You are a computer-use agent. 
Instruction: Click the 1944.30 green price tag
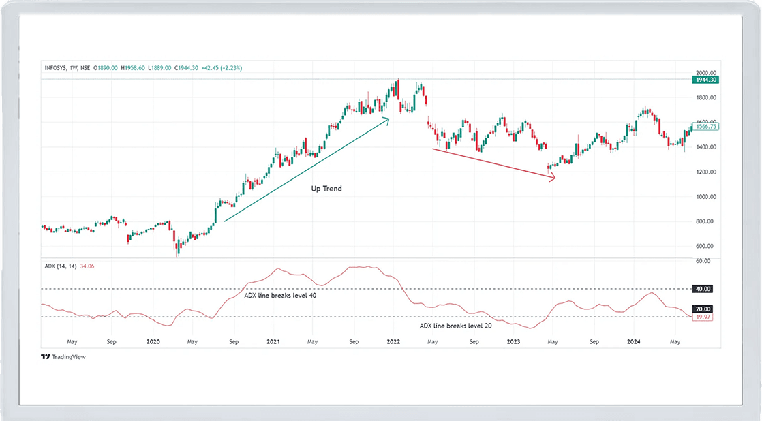coord(705,80)
